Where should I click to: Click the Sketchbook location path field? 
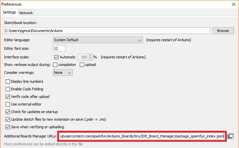tap(107, 31)
